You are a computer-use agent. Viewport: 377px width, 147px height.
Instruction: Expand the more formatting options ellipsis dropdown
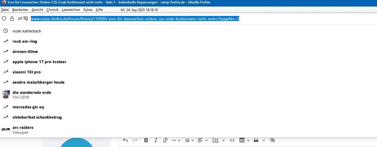(176, 140)
